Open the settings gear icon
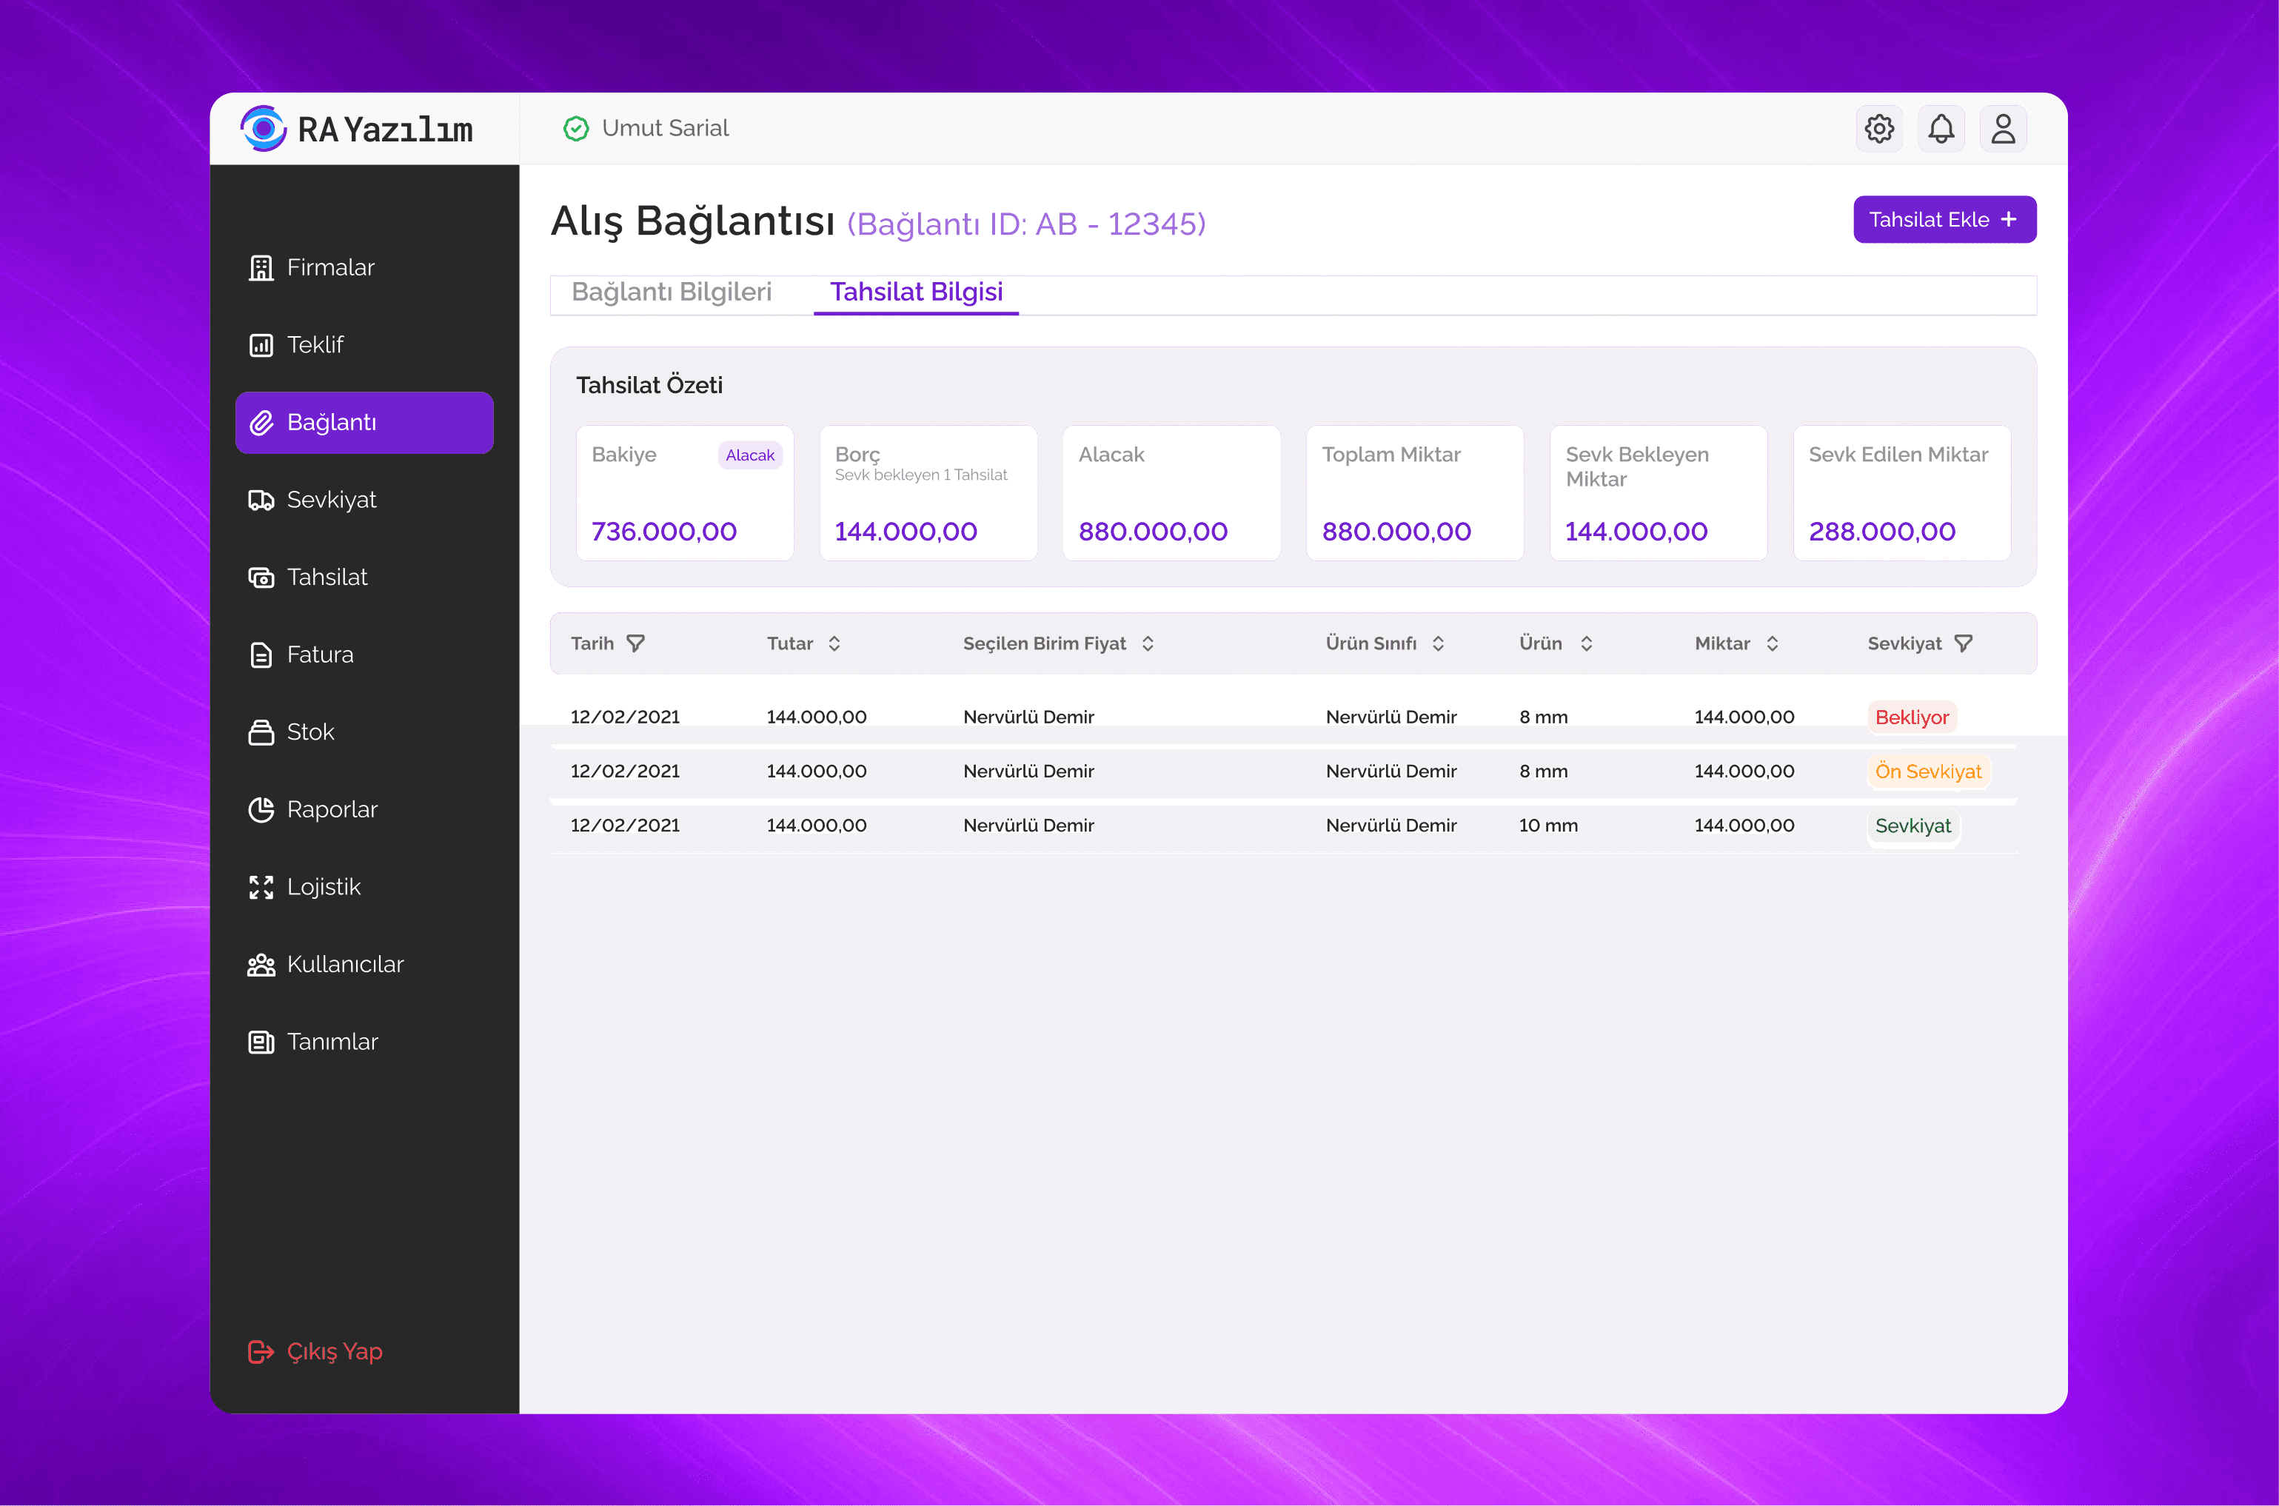 [x=1878, y=129]
